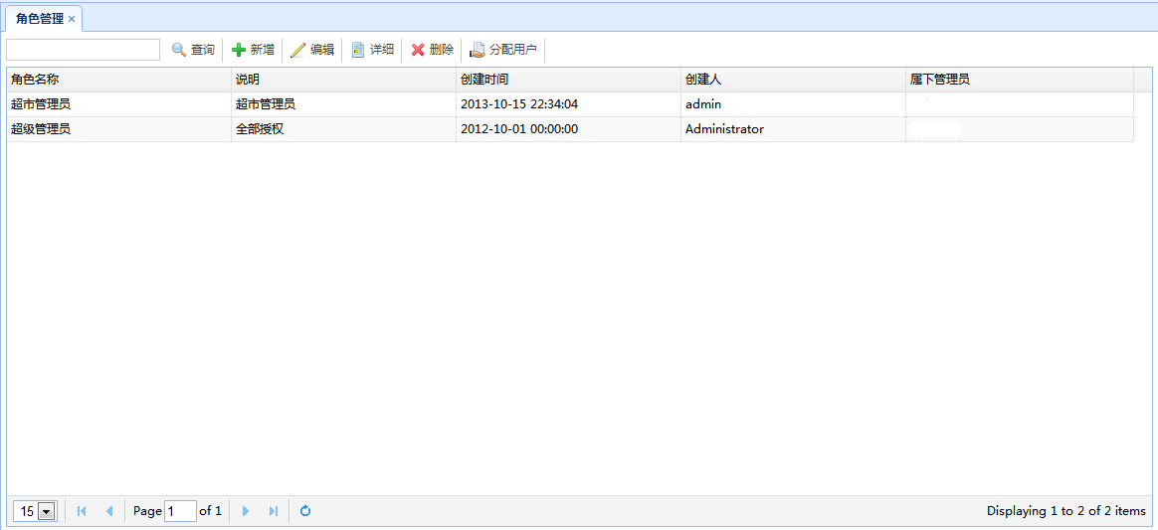Sort by 创建时间 column header
The height and width of the screenshot is (530, 1158).
[569, 80]
